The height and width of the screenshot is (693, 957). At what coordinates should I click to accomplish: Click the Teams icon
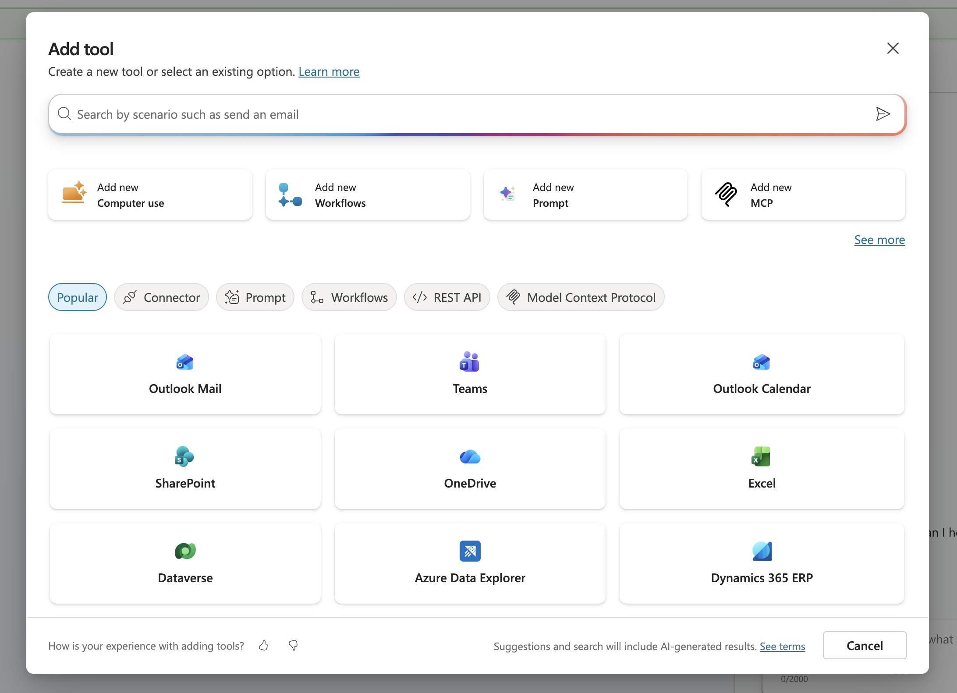click(469, 362)
